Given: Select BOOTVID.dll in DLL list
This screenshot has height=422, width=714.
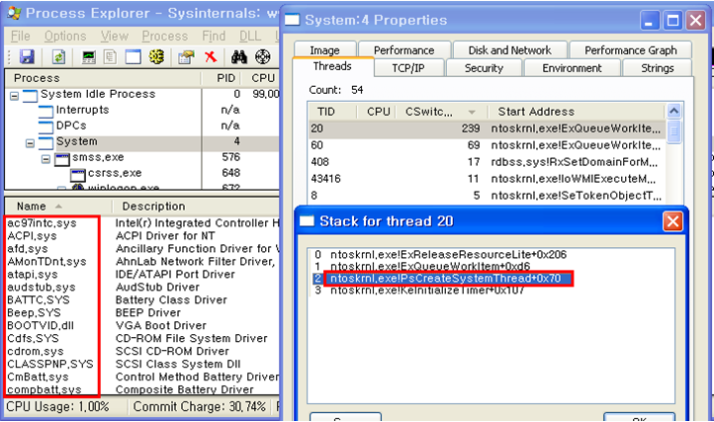Looking at the screenshot, I should (142, 325).
